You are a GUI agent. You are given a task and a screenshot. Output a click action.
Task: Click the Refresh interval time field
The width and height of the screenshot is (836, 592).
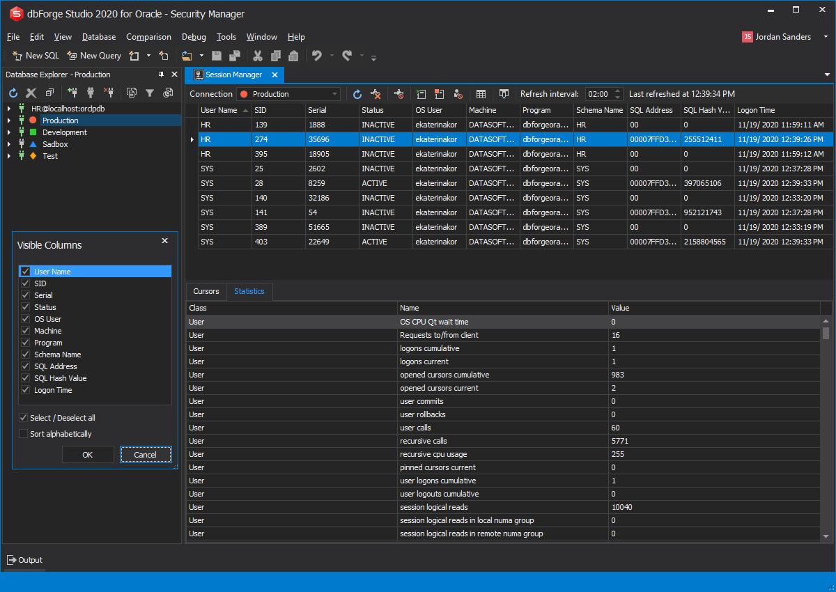(598, 94)
